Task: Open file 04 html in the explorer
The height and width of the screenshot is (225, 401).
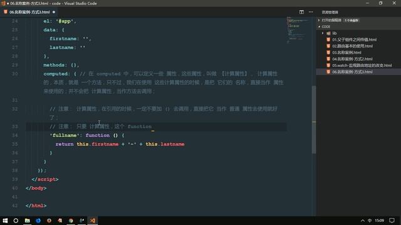Action: tap(352, 59)
